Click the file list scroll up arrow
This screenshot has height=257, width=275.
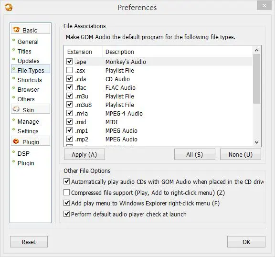(x=256, y=51)
